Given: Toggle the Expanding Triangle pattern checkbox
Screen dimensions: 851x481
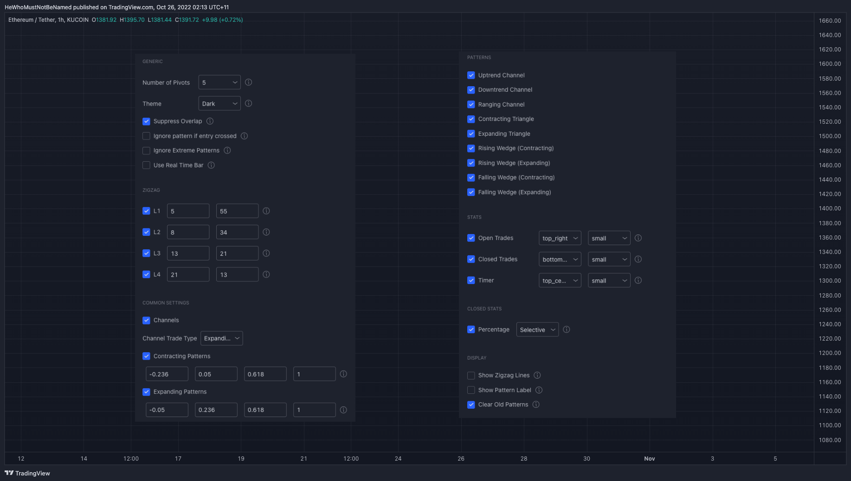Looking at the screenshot, I should 471,133.
